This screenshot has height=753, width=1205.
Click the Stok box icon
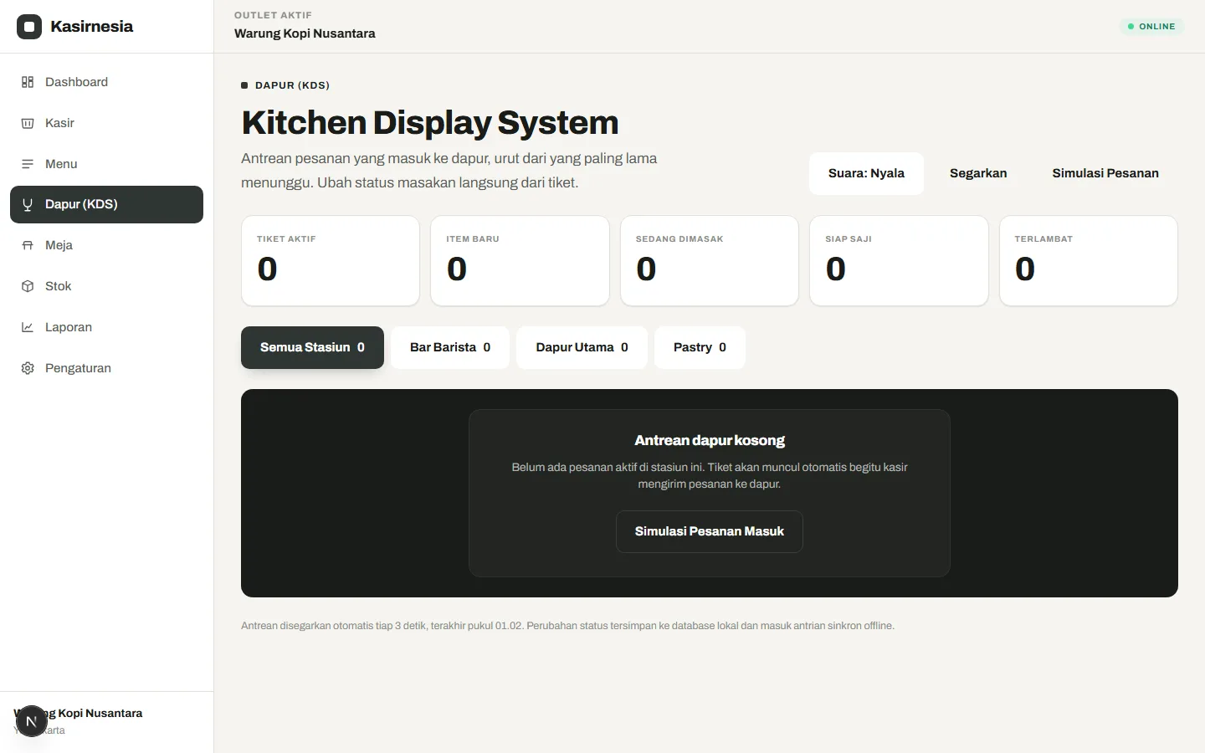pos(28,286)
